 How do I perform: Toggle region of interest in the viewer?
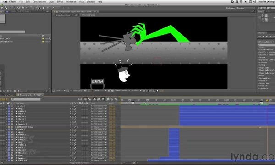pos(109,91)
